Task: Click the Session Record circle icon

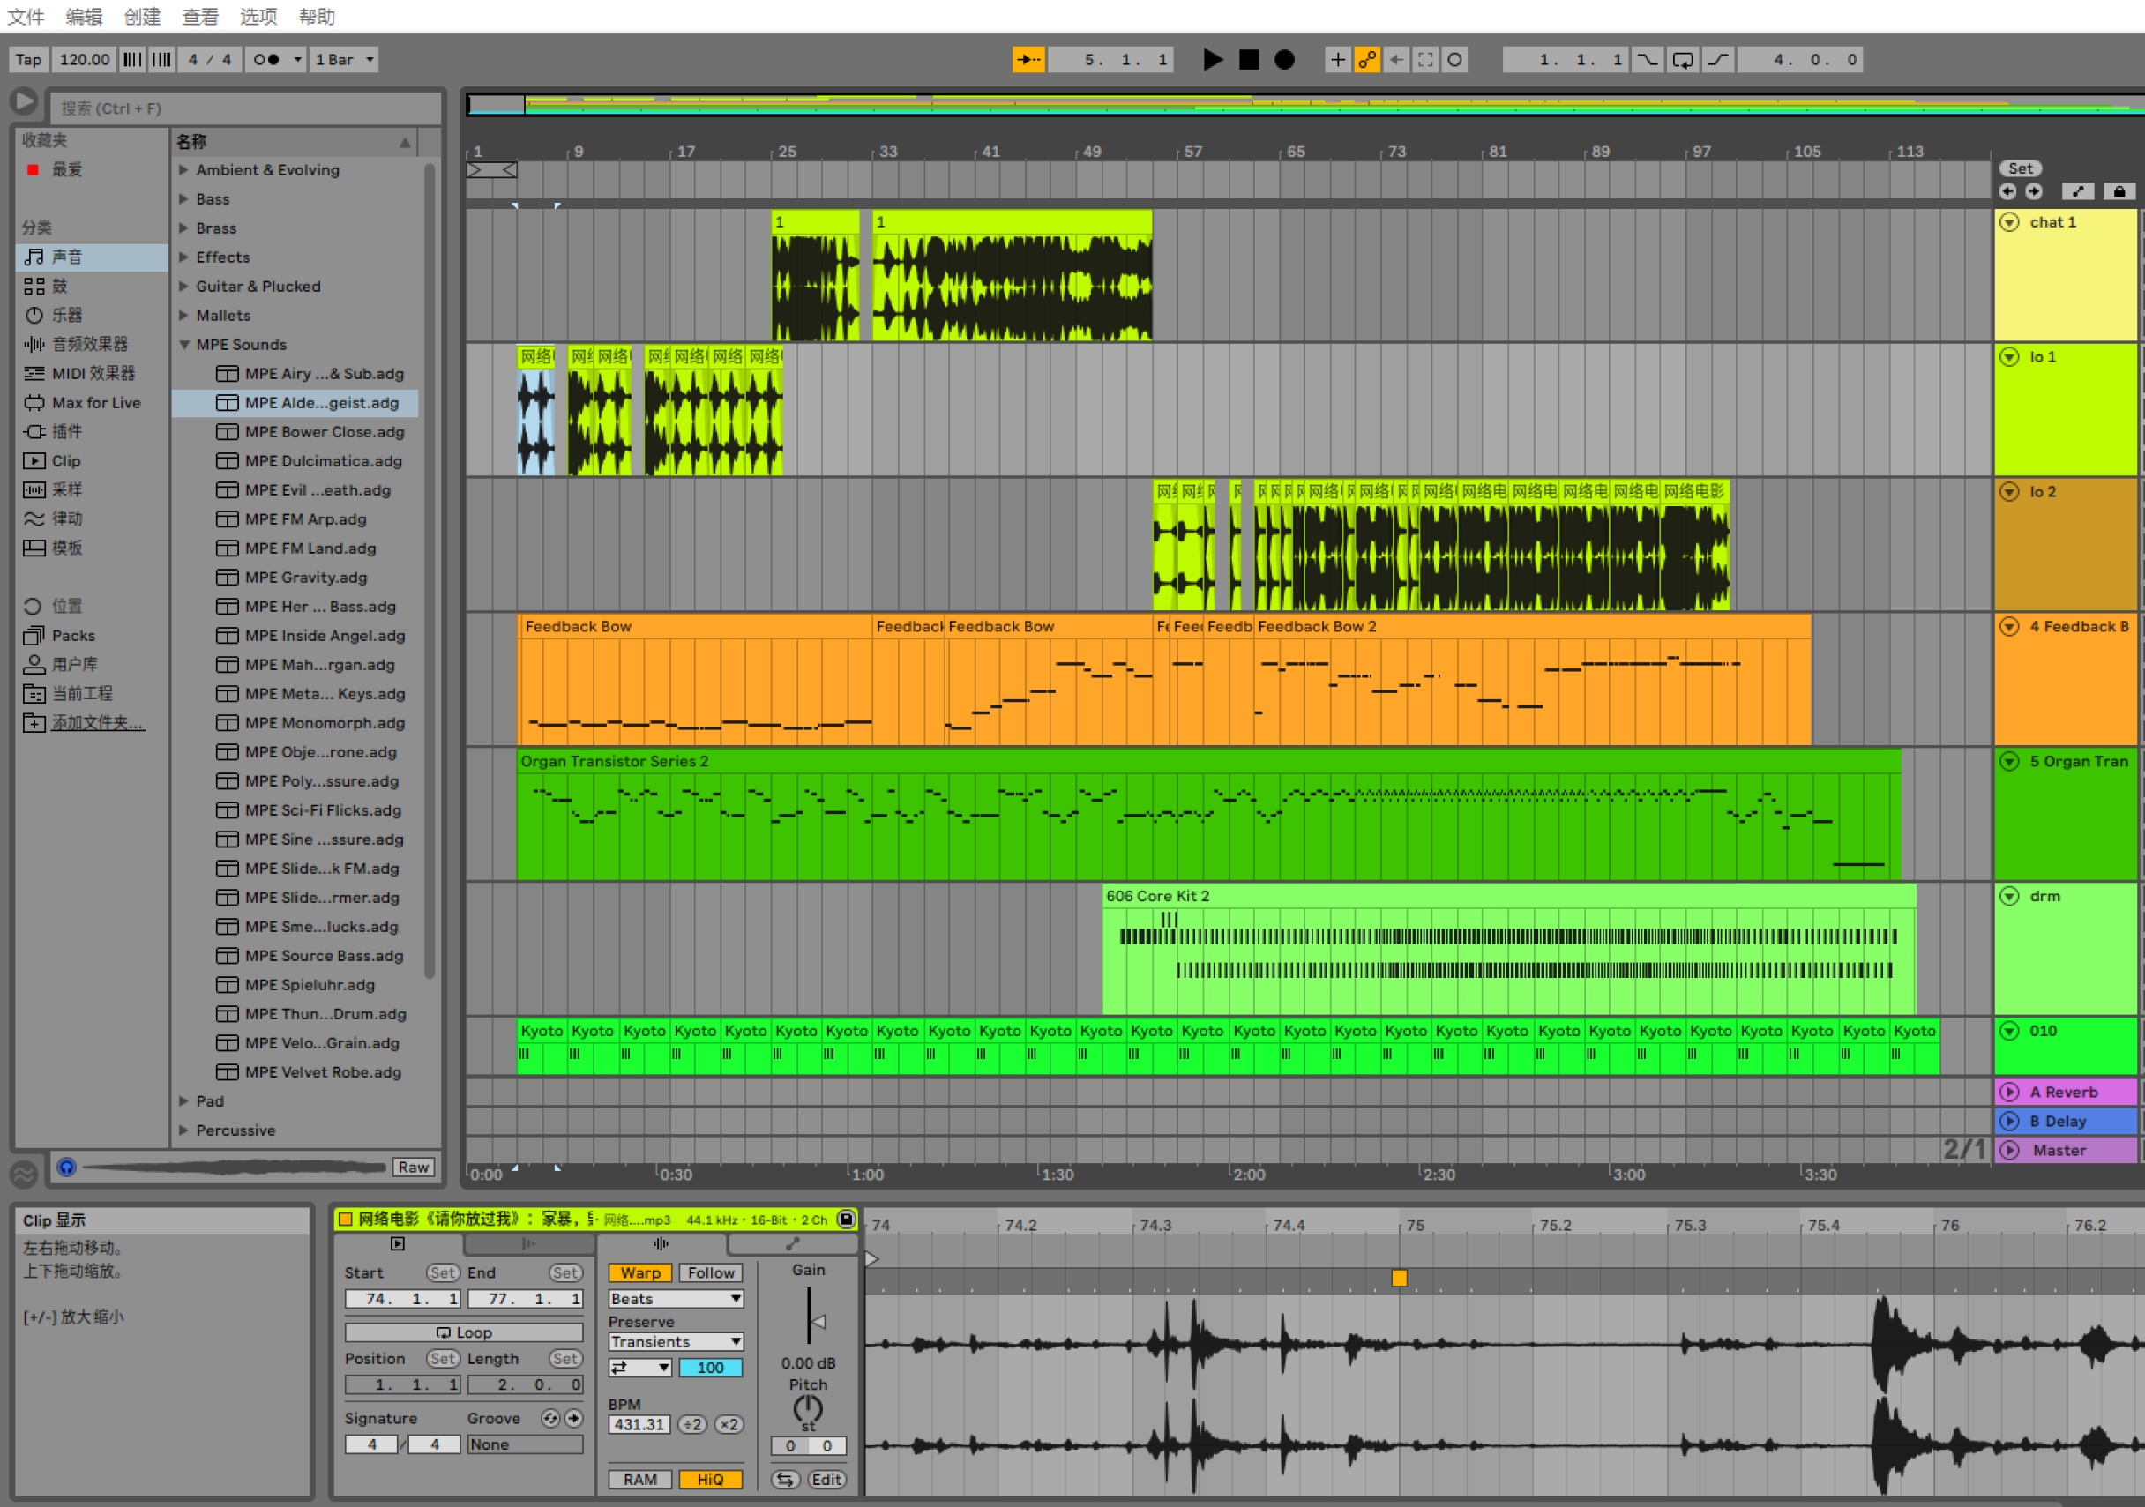Action: [x=1454, y=60]
